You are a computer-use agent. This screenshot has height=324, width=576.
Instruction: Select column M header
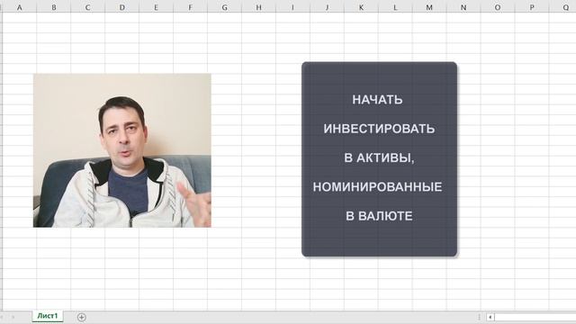429,7
